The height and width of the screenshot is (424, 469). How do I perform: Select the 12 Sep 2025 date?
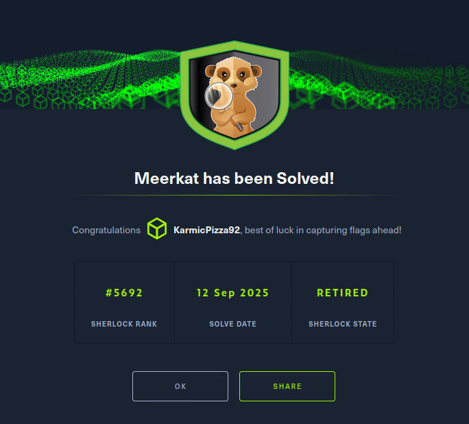click(x=232, y=293)
